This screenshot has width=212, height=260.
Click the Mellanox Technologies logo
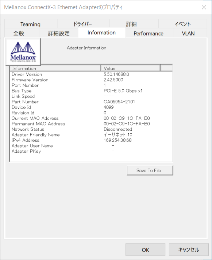point(23,52)
